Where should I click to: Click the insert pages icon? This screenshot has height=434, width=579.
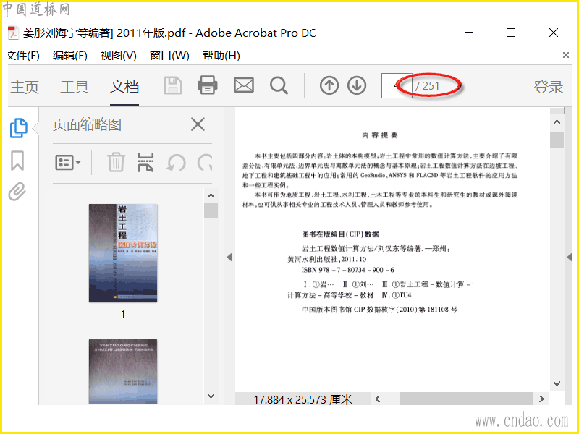point(145,162)
